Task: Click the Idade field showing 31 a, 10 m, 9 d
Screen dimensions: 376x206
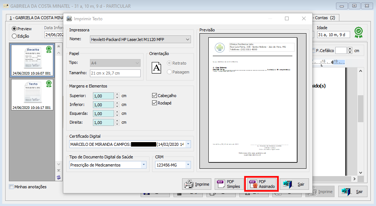Action: coord(333,35)
